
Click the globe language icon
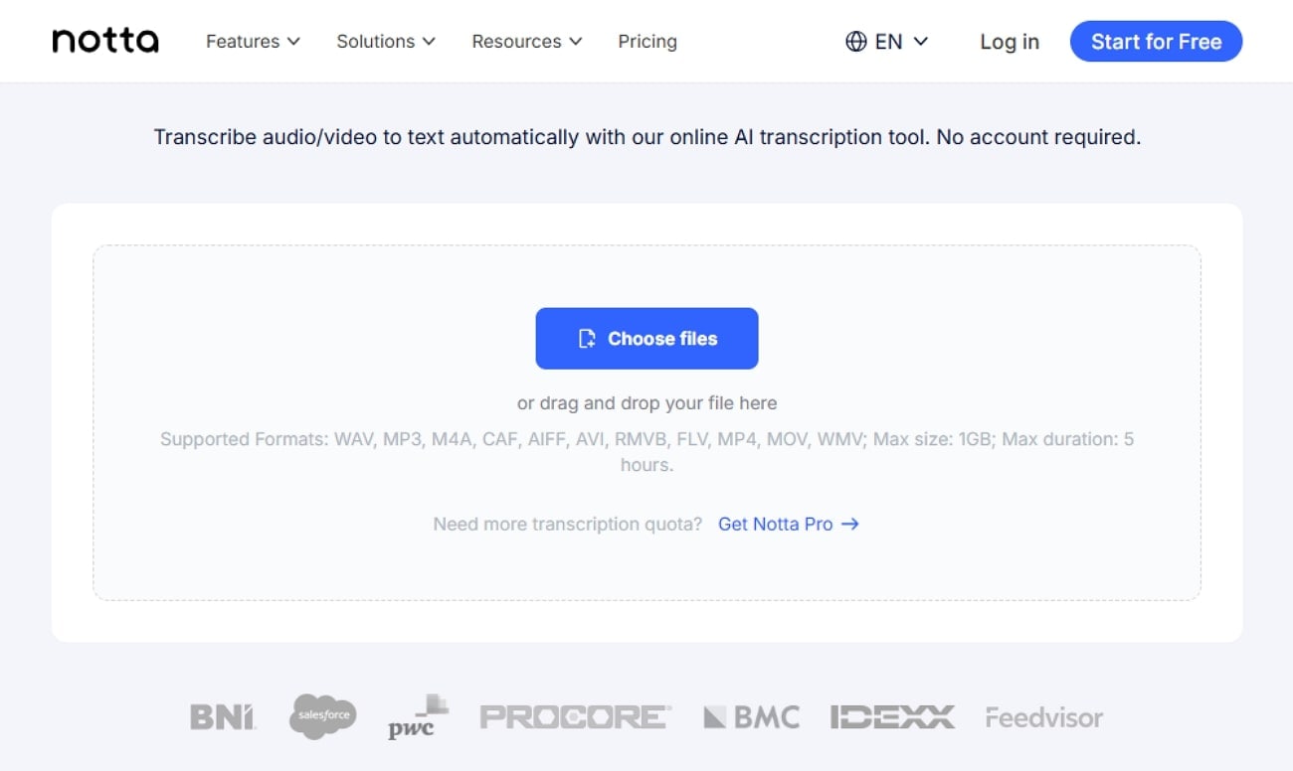coord(855,42)
